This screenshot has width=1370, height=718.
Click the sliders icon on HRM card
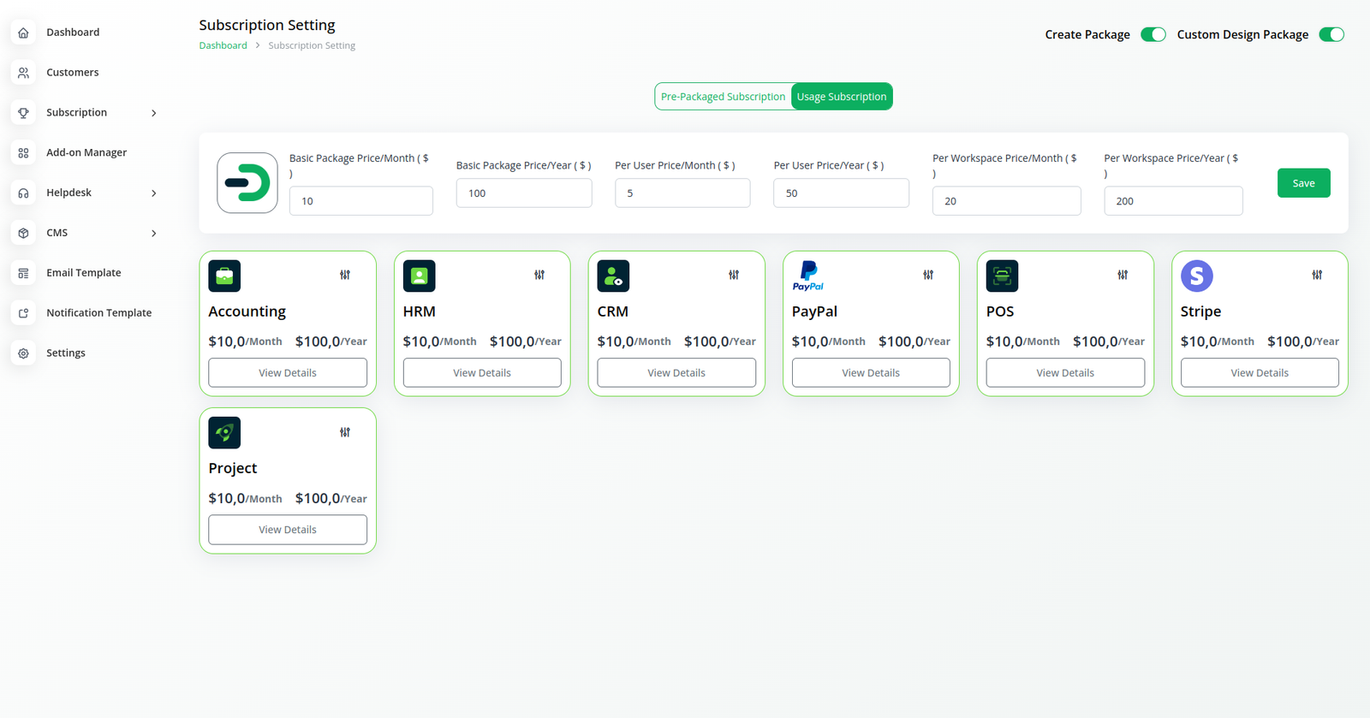pos(539,275)
